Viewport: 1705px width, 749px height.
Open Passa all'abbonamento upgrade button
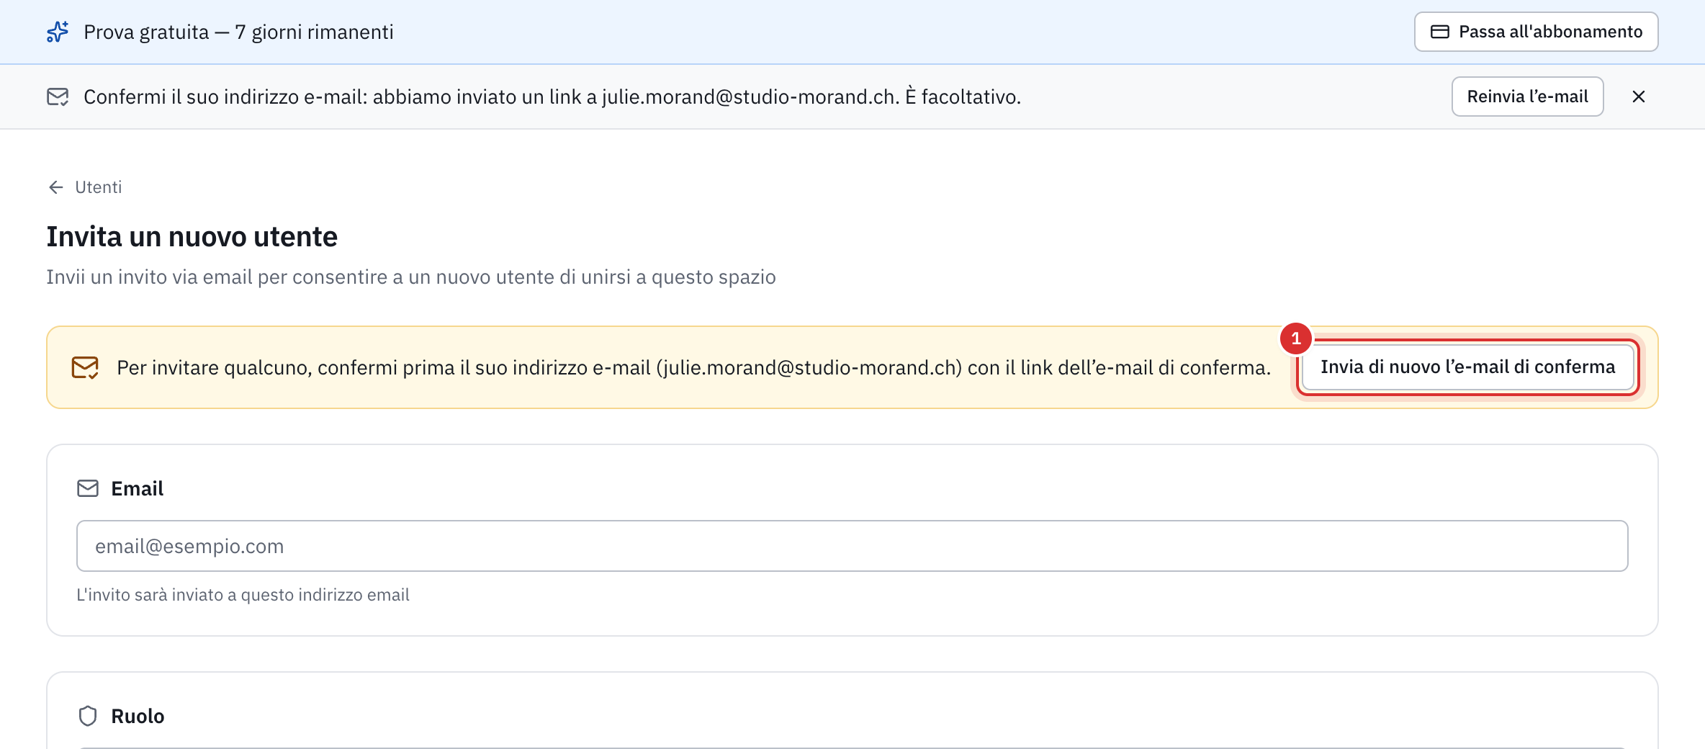pyautogui.click(x=1536, y=32)
